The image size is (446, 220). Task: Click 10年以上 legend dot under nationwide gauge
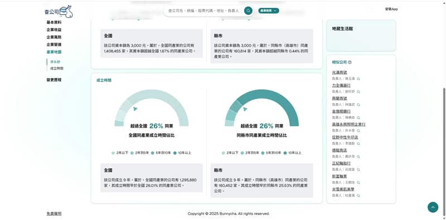[175, 153]
